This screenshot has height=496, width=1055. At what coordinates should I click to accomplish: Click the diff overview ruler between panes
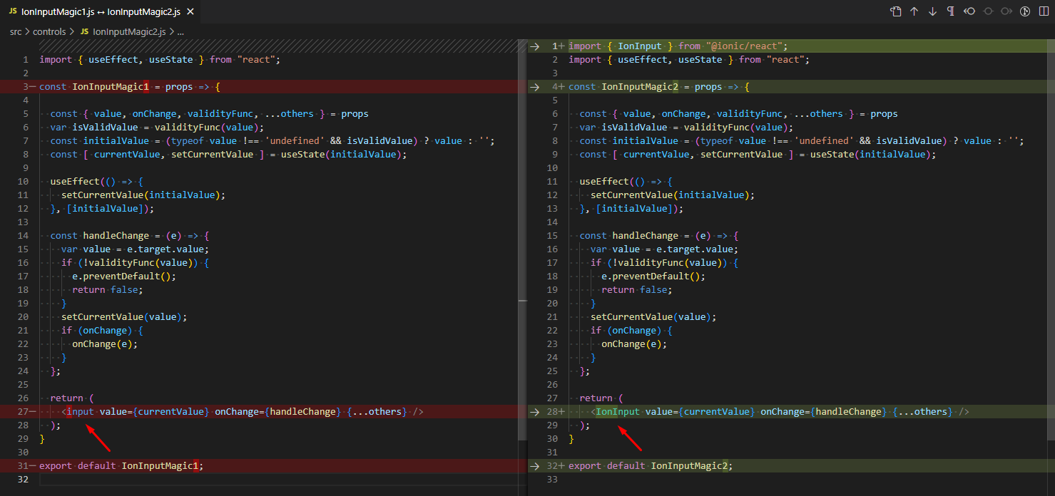[522, 267]
